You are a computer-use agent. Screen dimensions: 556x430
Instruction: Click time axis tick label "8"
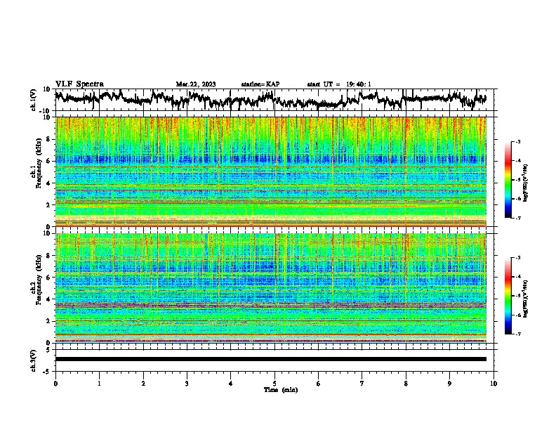406,384
